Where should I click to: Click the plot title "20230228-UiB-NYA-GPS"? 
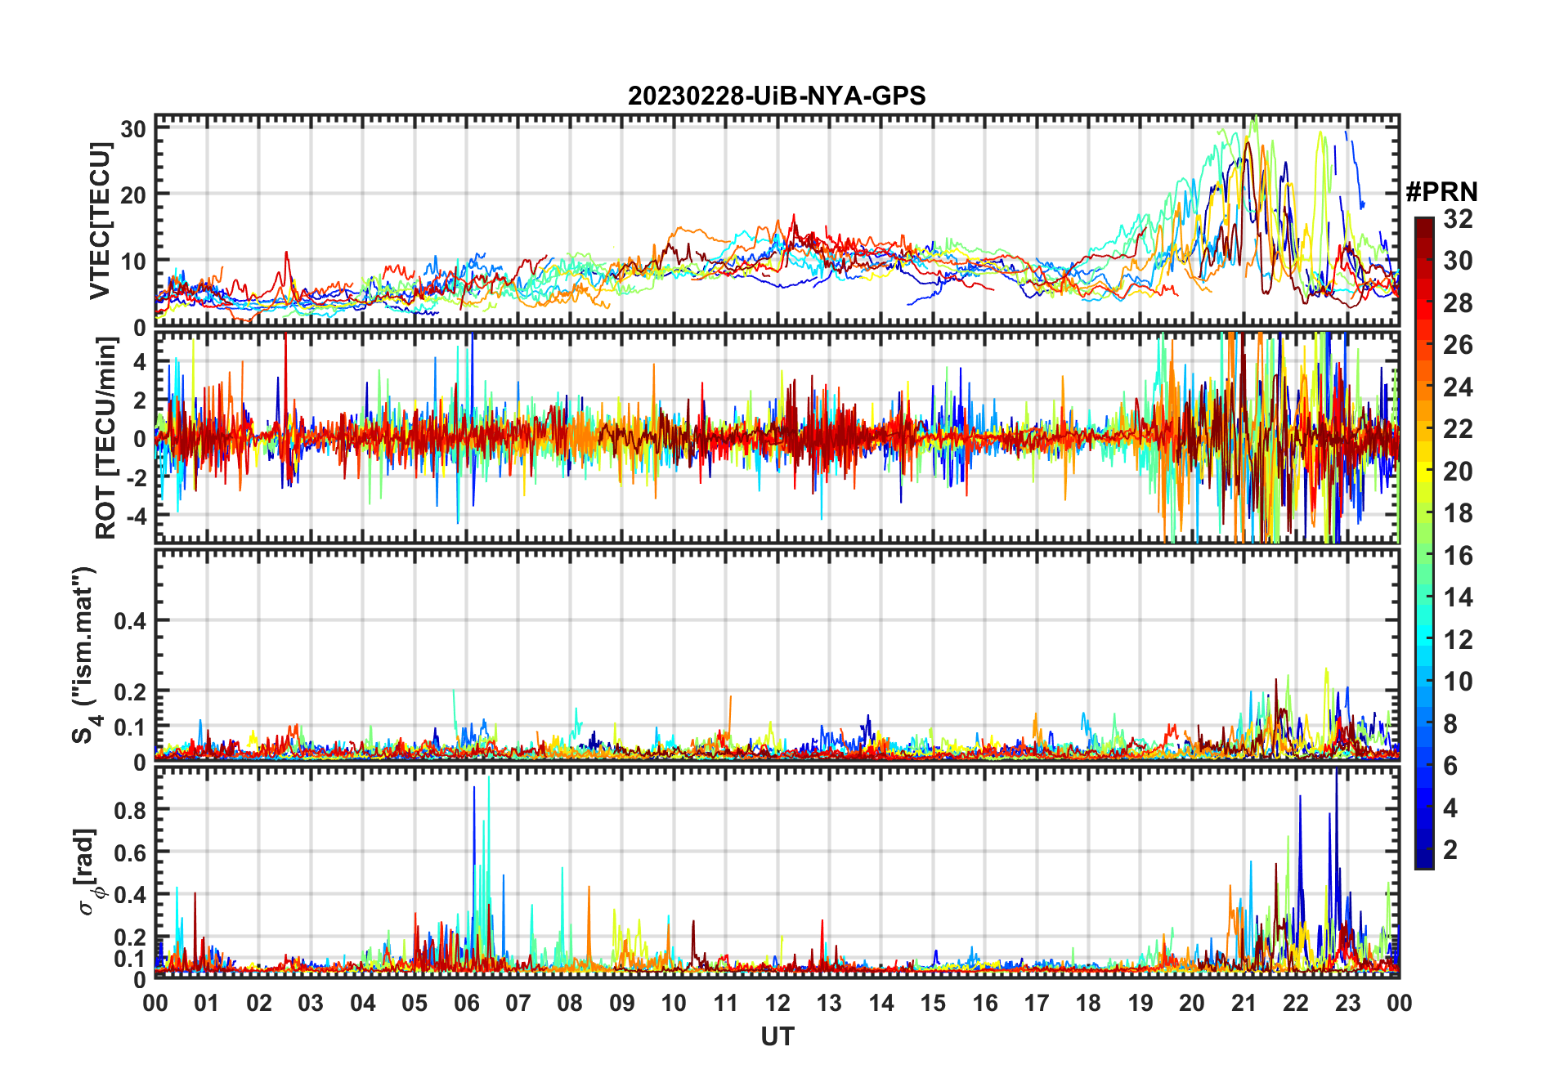click(x=777, y=96)
